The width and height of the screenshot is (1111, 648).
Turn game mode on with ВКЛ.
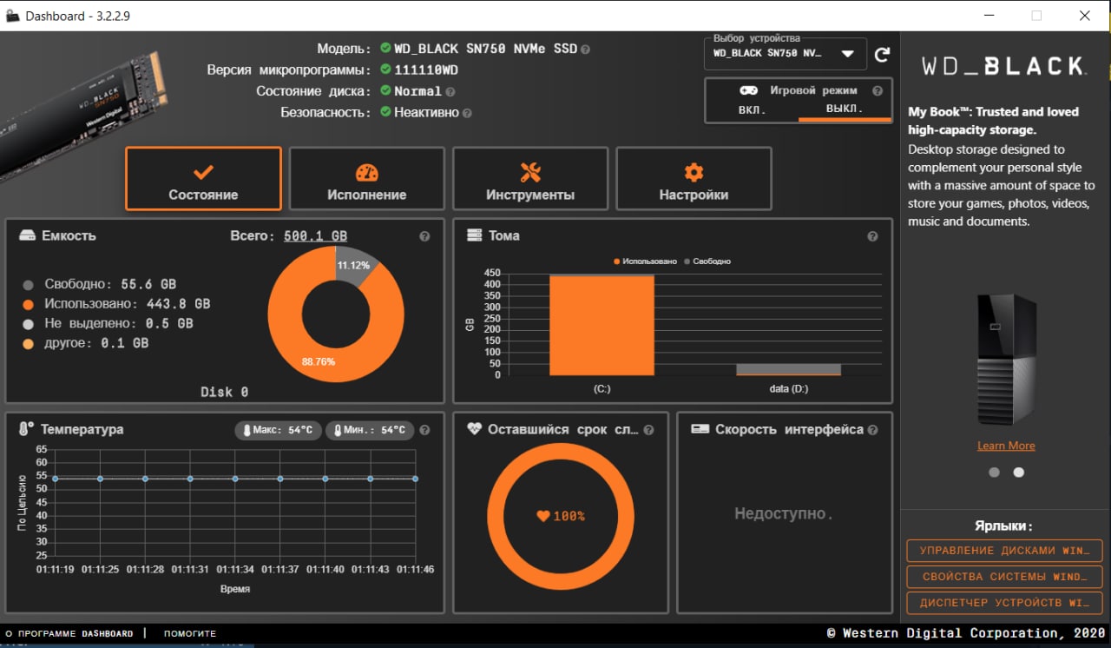point(753,109)
